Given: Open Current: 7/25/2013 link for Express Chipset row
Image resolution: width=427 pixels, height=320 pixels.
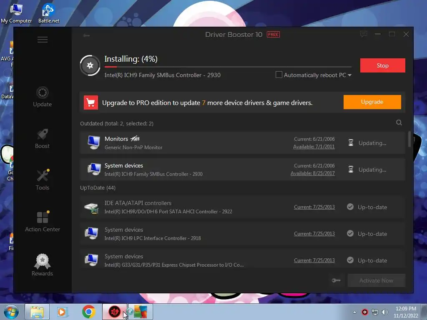Looking at the screenshot, I should [314, 260].
